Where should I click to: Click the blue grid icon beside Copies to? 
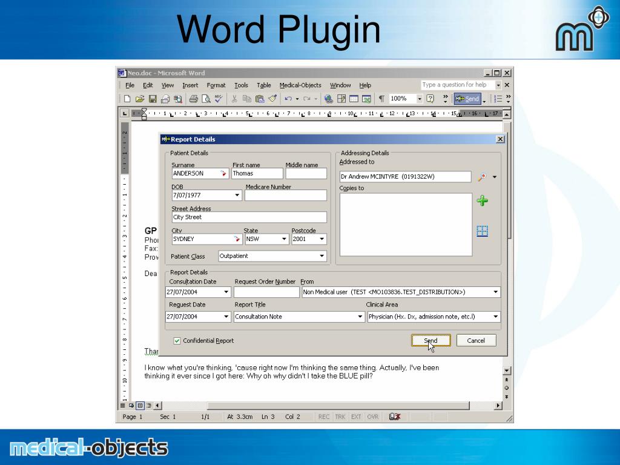482,231
